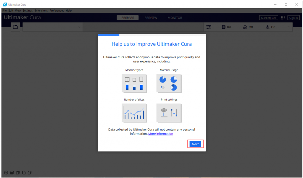Click the open file folder icon
The height and width of the screenshot is (178, 303).
click(15, 27)
